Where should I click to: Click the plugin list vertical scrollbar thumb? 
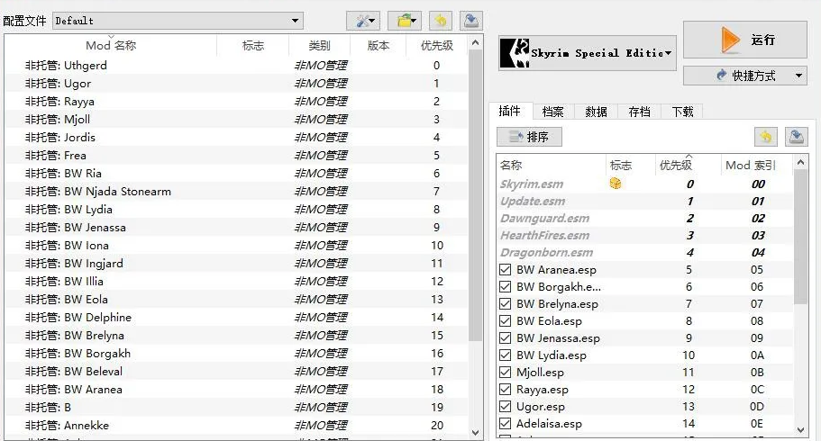click(800, 237)
